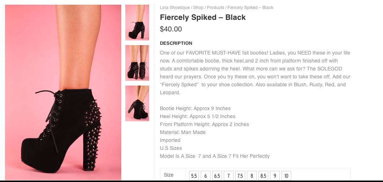The image size is (383, 182).
Task: View the middle thumbnail showing both booties
Action: (x=137, y=63)
